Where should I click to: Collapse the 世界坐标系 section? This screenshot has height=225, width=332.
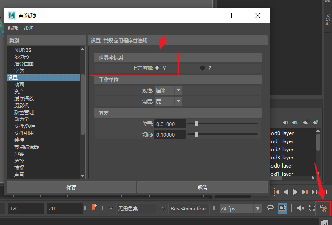click(178, 57)
